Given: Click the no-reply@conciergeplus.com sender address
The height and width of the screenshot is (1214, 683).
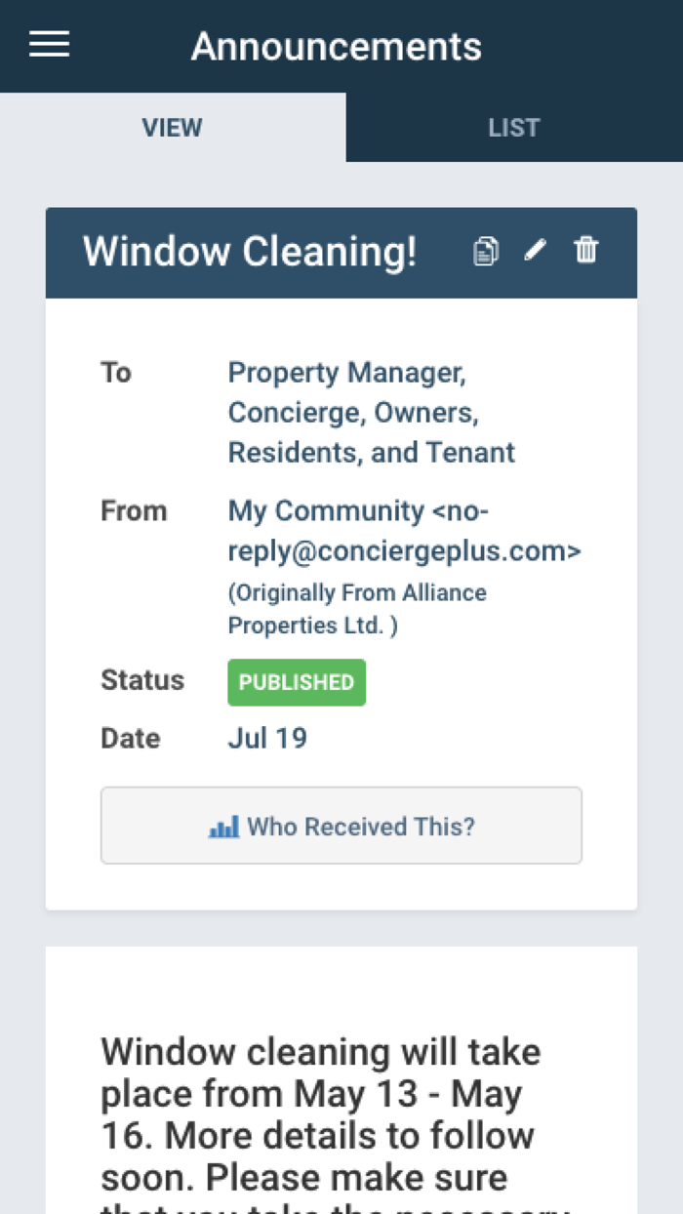Looking at the screenshot, I should pos(404,551).
